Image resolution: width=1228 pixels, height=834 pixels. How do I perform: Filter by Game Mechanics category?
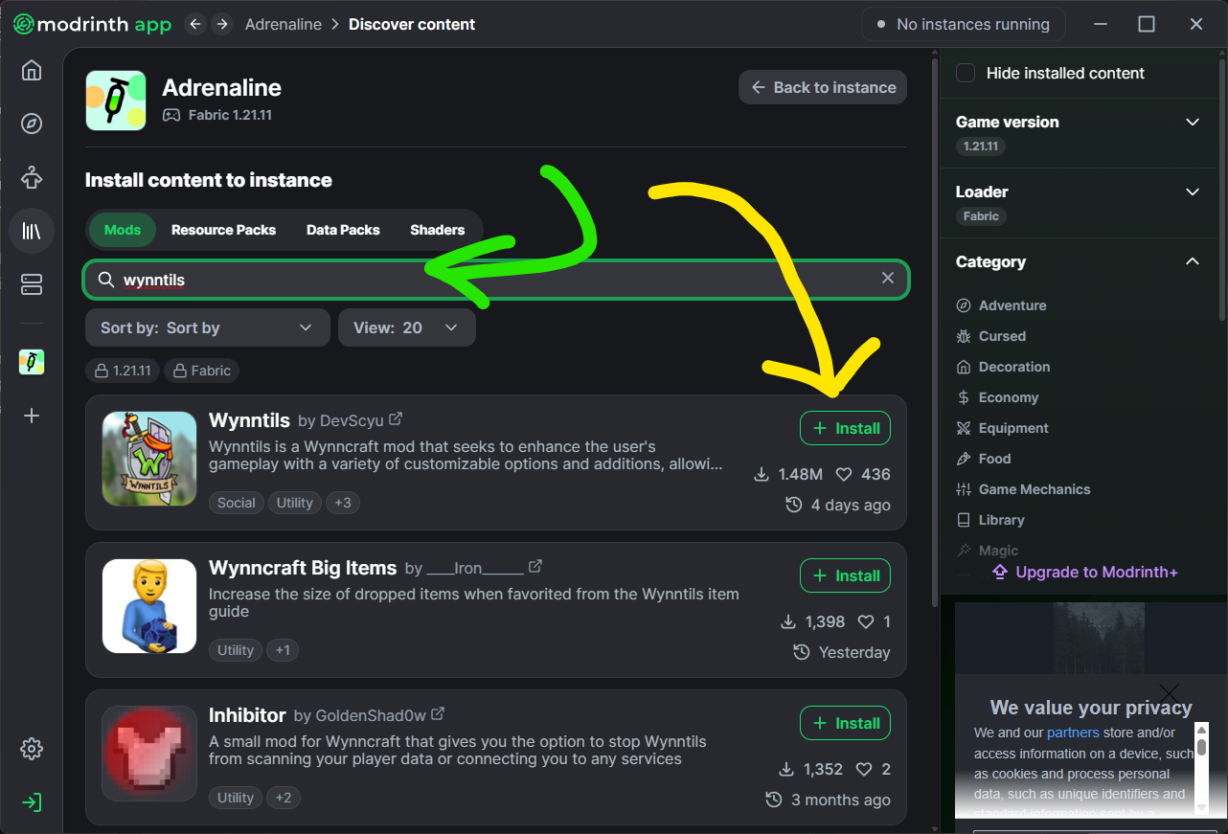point(1023,489)
